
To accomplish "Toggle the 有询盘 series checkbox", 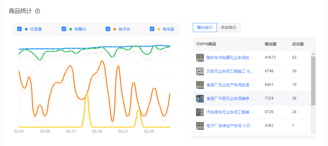I will click(152, 29).
